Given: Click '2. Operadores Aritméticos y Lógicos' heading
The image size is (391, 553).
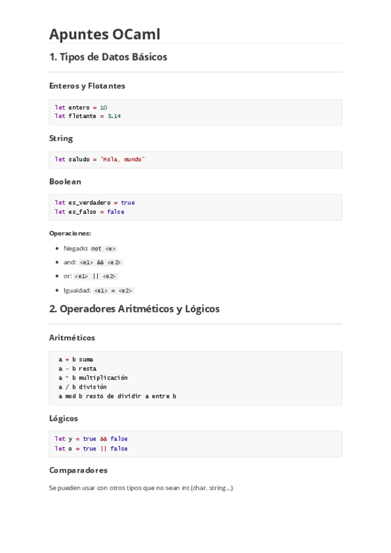Looking at the screenshot, I should [x=134, y=308].
